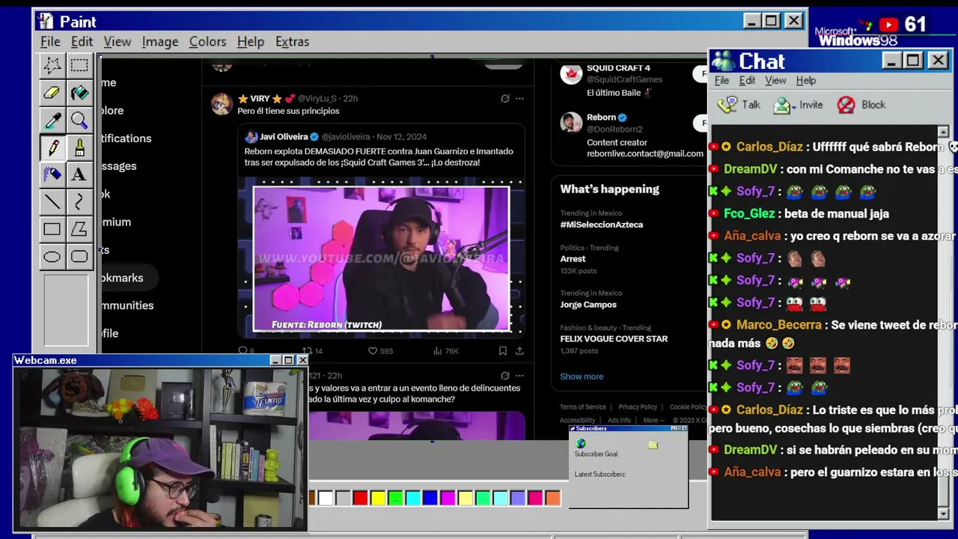Click the Chat scrollbar up arrow
Viewport: 958px width, 539px height.
tap(942, 132)
